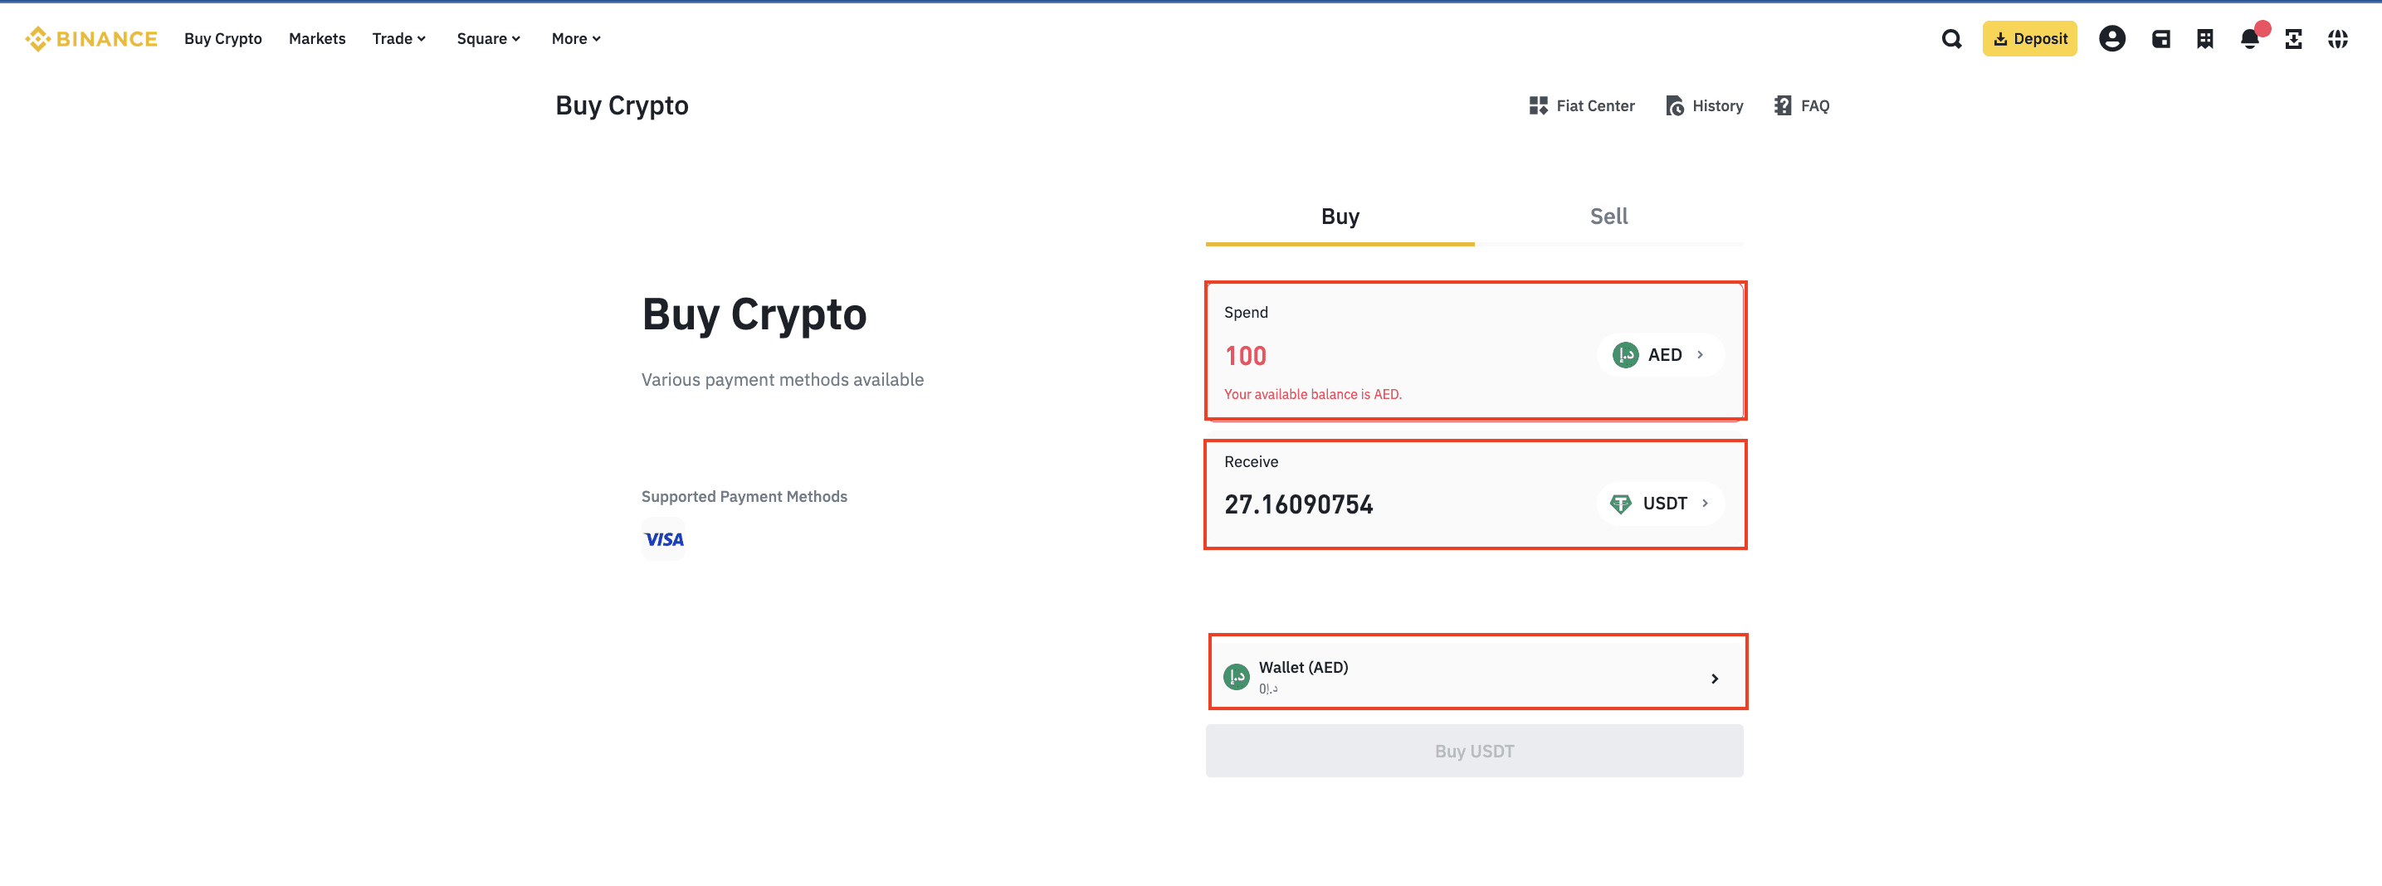This screenshot has width=2382, height=886.
Task: Change receive coin from USDT
Action: (x=1661, y=504)
